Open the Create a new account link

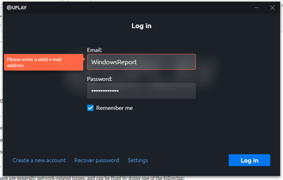39,160
